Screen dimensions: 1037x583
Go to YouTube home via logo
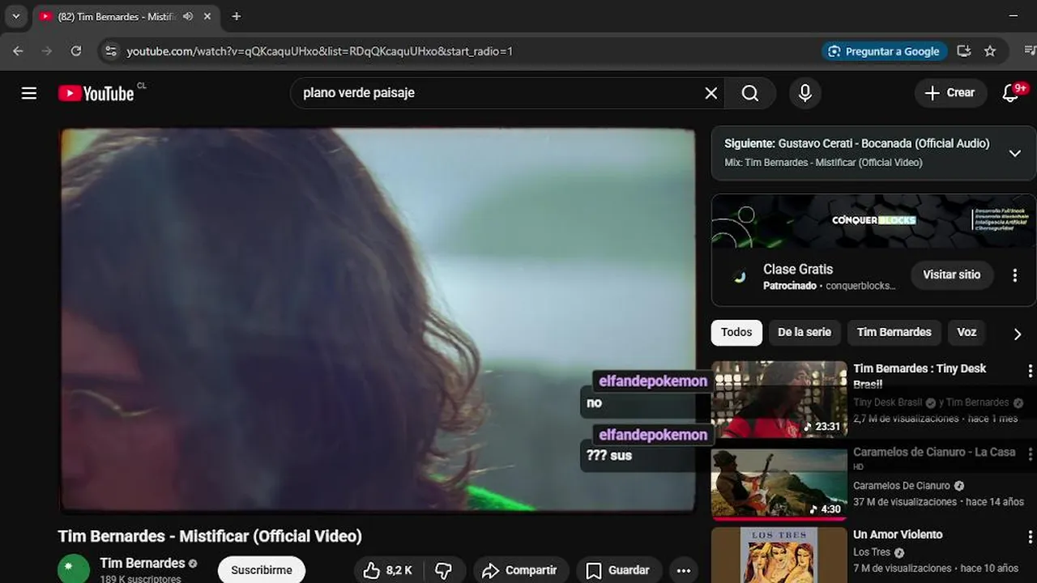point(96,93)
